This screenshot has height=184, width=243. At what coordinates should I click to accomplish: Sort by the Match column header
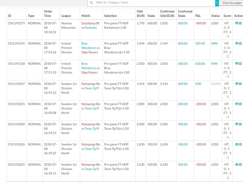pos(86,16)
